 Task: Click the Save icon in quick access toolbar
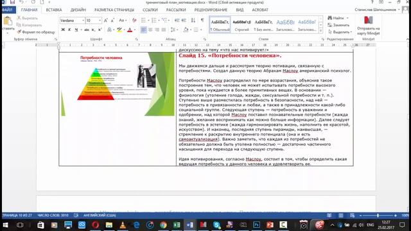coord(12,2)
